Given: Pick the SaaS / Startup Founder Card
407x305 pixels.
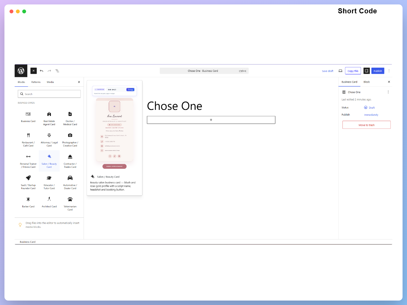Looking at the screenshot, I should [x=28, y=182].
